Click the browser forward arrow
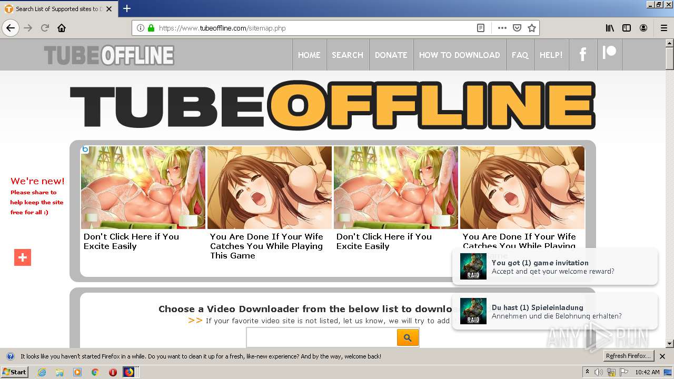 (28, 28)
